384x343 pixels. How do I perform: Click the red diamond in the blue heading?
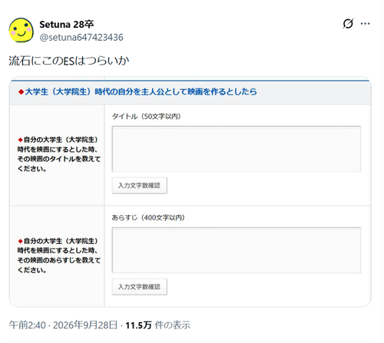21,92
